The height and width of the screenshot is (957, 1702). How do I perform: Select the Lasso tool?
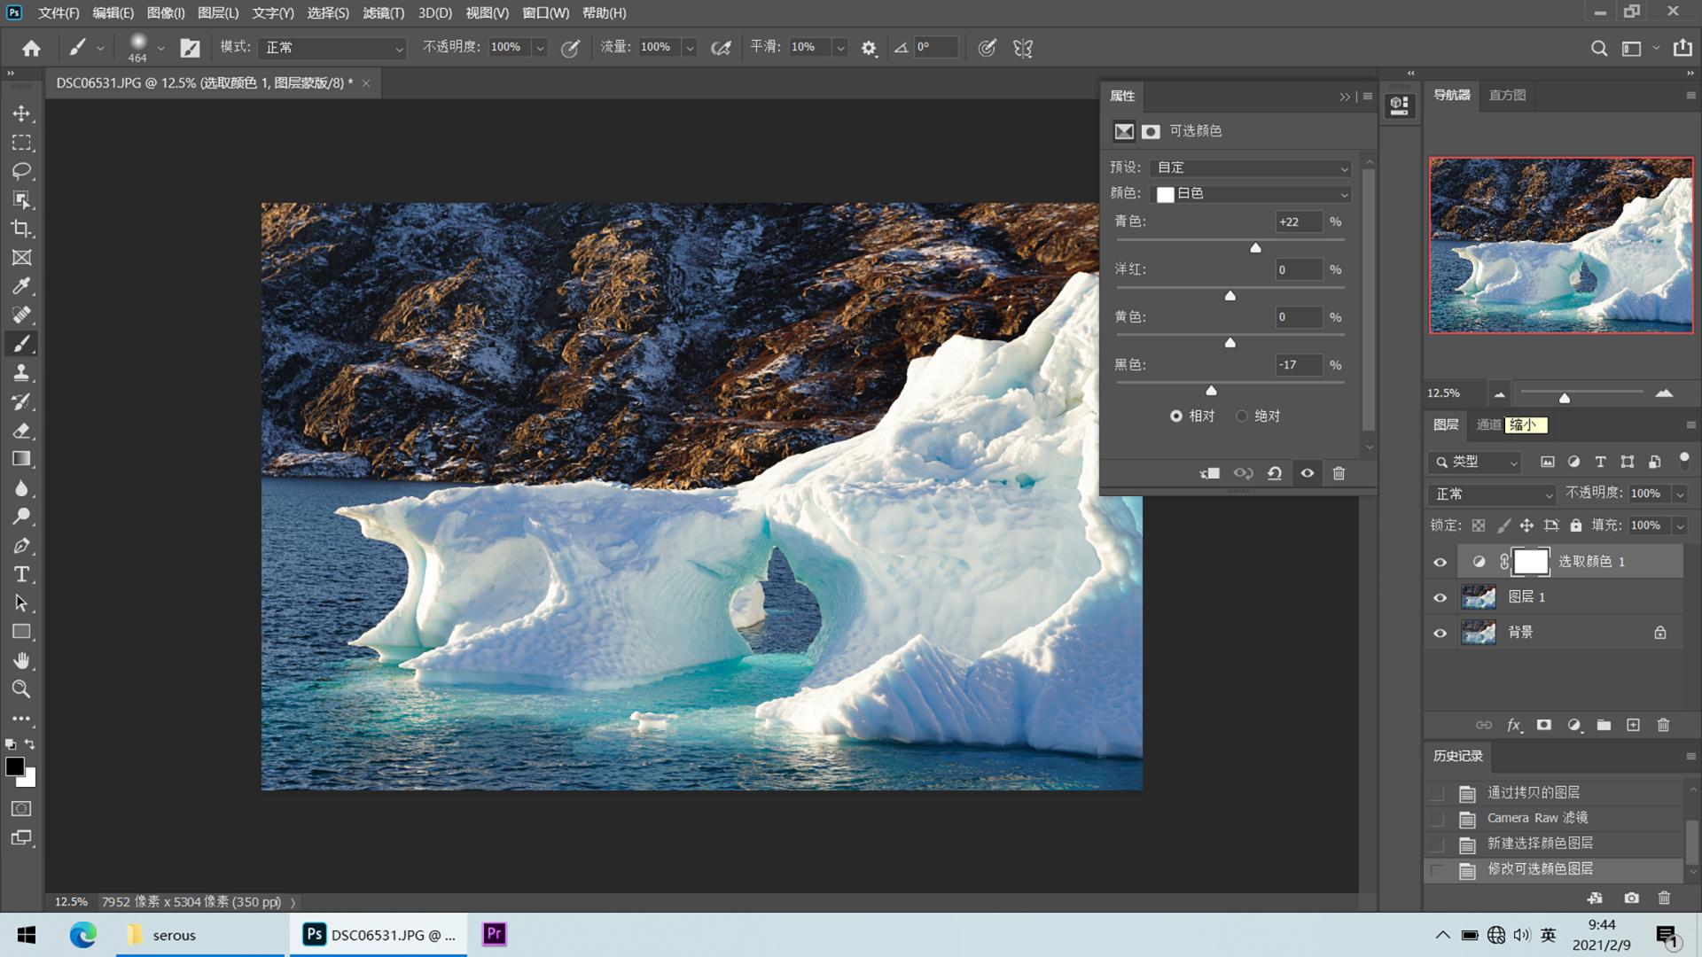21,171
